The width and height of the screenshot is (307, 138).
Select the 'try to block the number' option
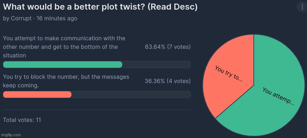tap(66, 81)
